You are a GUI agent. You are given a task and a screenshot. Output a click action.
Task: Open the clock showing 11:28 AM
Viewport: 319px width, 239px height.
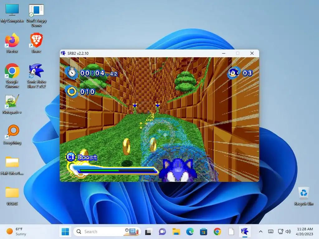[305, 232]
